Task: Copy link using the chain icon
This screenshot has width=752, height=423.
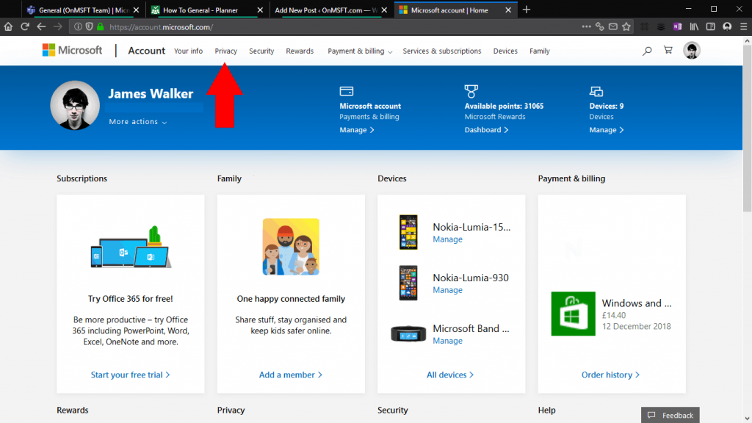Action: click(x=599, y=27)
